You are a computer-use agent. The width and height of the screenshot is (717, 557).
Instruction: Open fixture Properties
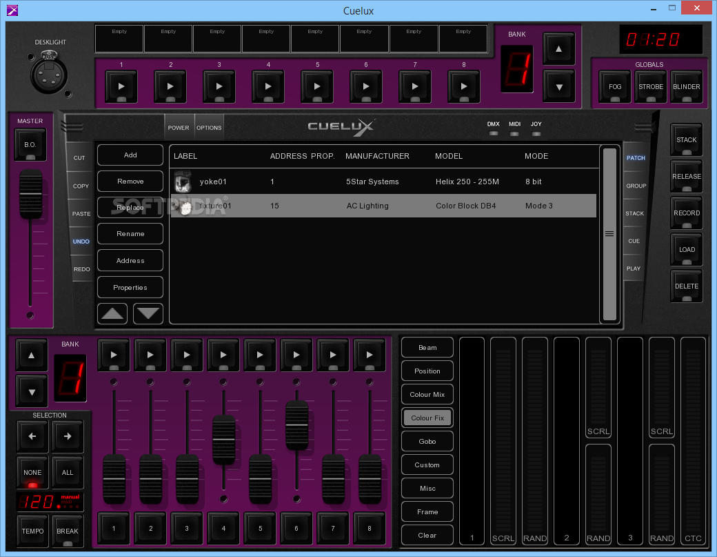point(130,287)
